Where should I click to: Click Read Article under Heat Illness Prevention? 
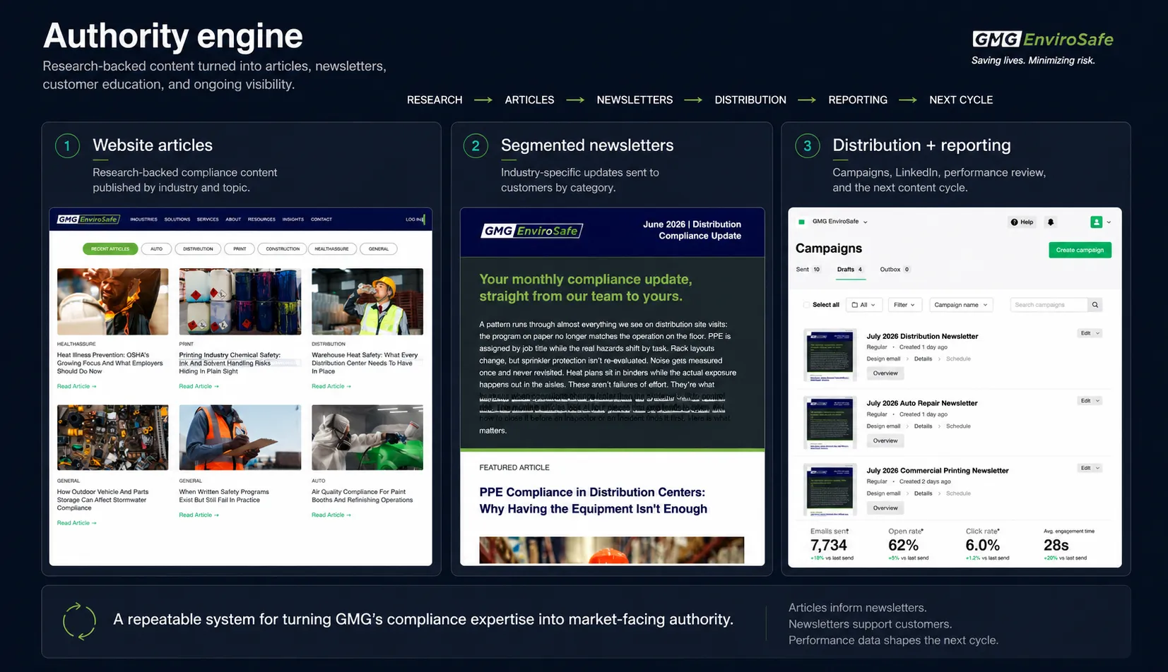[x=76, y=386]
